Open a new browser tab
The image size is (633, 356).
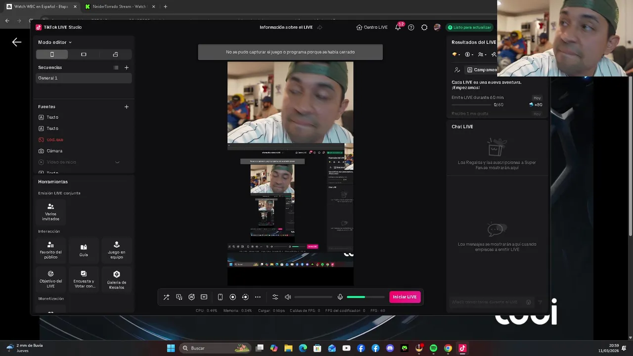point(165,6)
